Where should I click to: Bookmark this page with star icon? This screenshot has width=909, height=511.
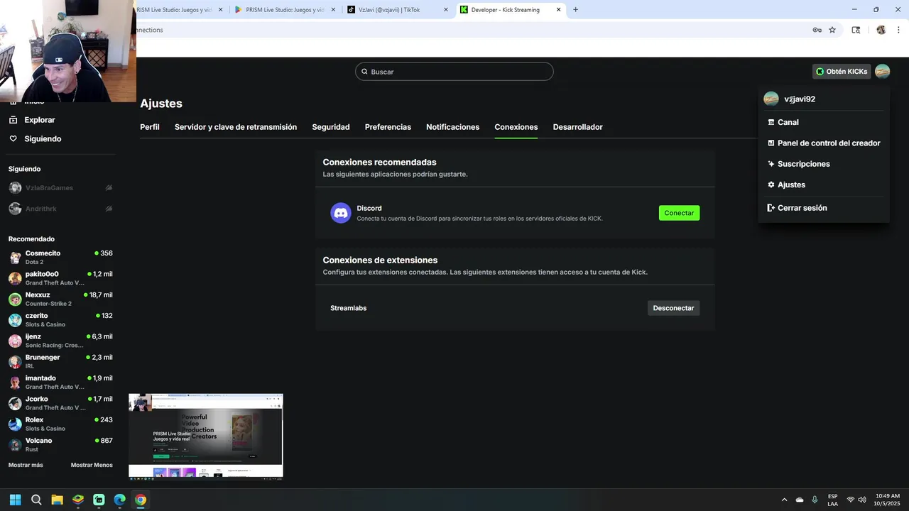(x=832, y=30)
